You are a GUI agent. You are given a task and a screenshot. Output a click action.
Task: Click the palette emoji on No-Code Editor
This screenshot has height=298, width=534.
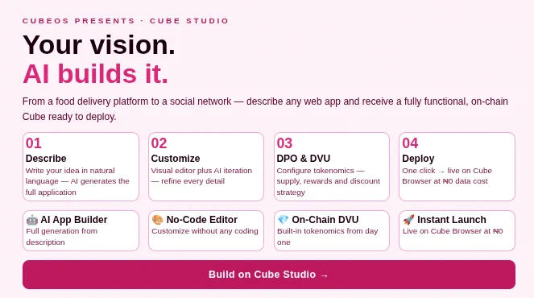157,220
